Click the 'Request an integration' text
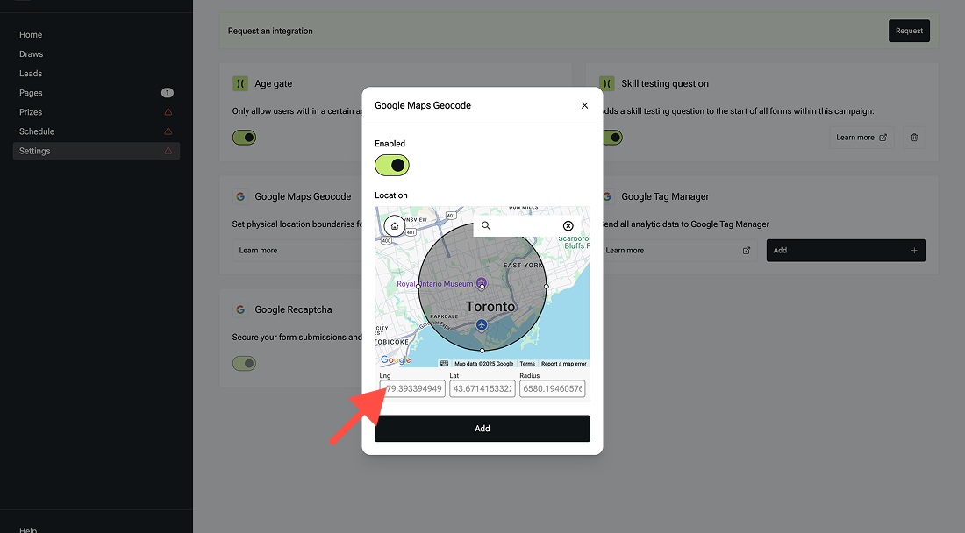Viewport: 965px width, 533px height. tap(270, 31)
